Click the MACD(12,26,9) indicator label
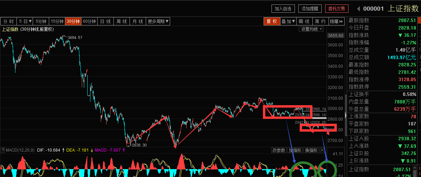The width and height of the screenshot is (421, 177). coord(20,150)
